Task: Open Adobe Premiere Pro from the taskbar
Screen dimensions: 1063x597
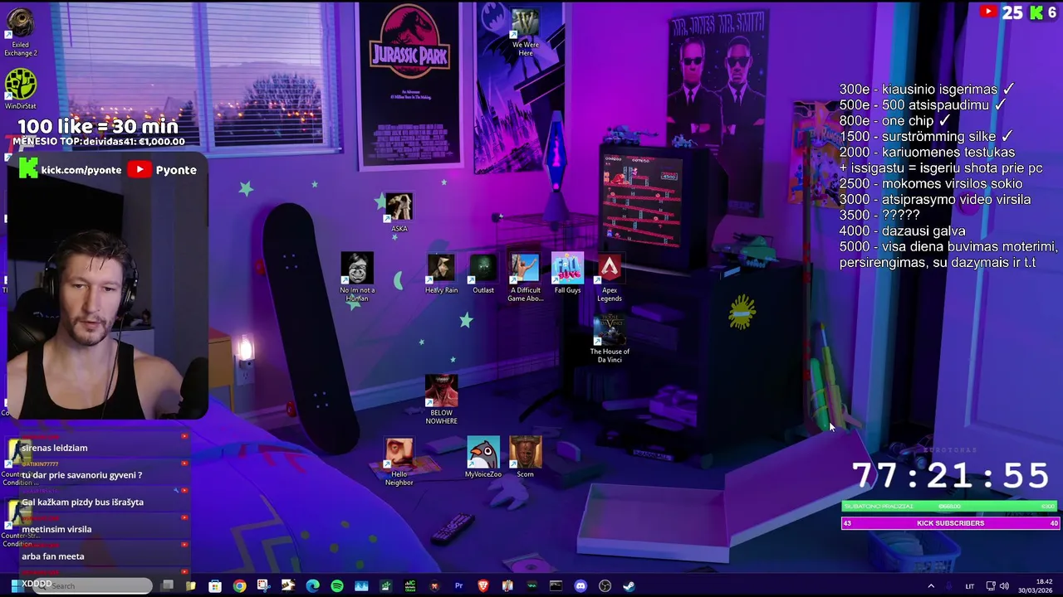Action: click(x=458, y=586)
